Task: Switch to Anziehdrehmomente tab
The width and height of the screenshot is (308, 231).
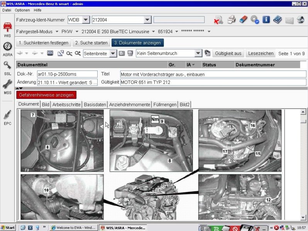Action: click(x=130, y=104)
